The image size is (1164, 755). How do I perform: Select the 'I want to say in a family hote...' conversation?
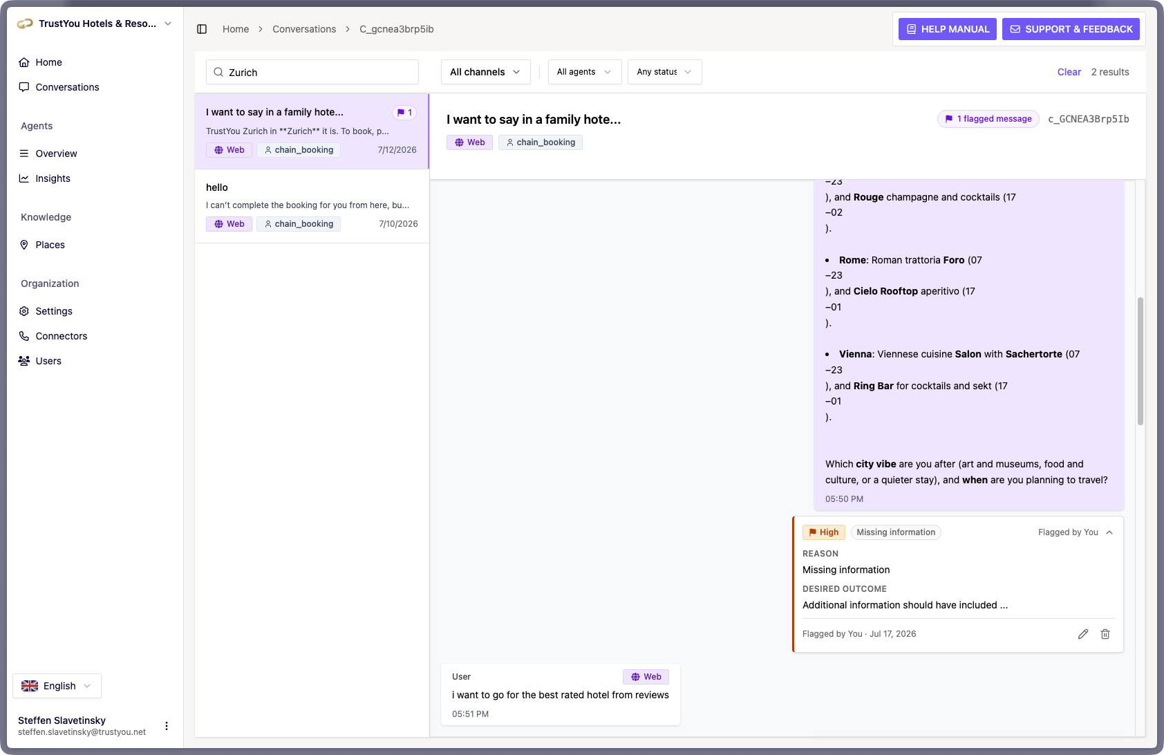312,131
